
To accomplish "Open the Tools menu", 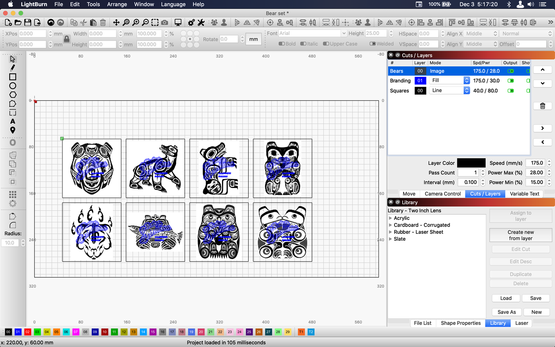I will pos(93,4).
